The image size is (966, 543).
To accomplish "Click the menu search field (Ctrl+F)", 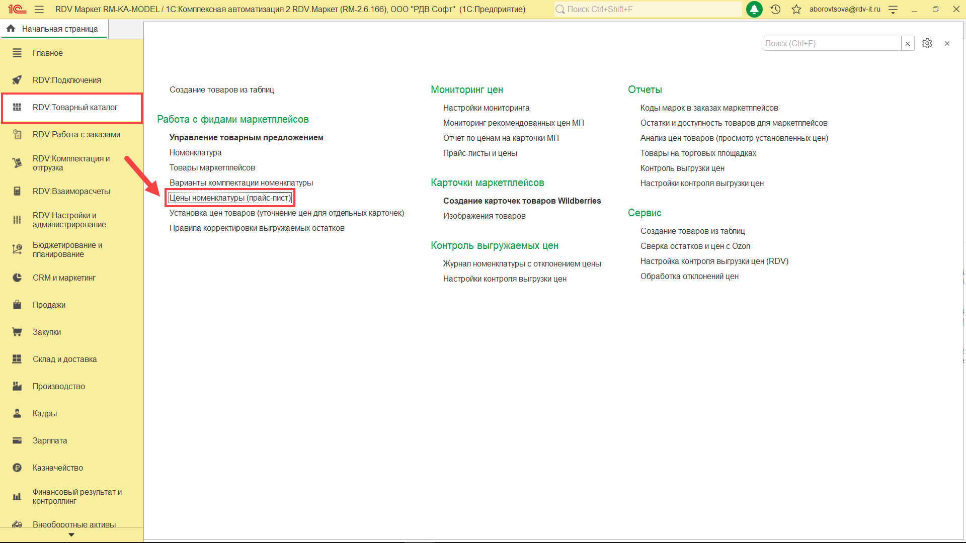I will click(x=831, y=44).
